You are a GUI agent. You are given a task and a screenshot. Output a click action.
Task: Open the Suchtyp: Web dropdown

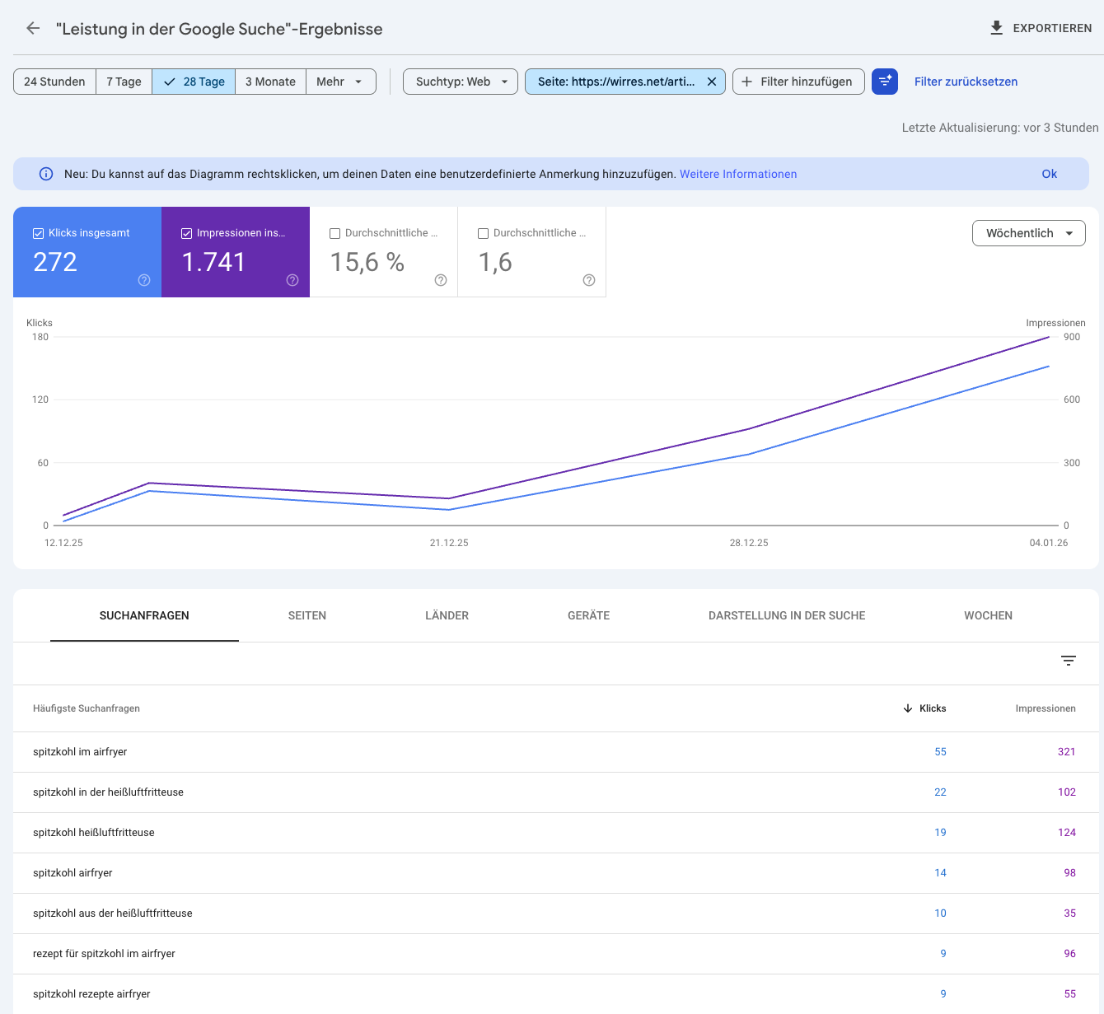pos(461,82)
